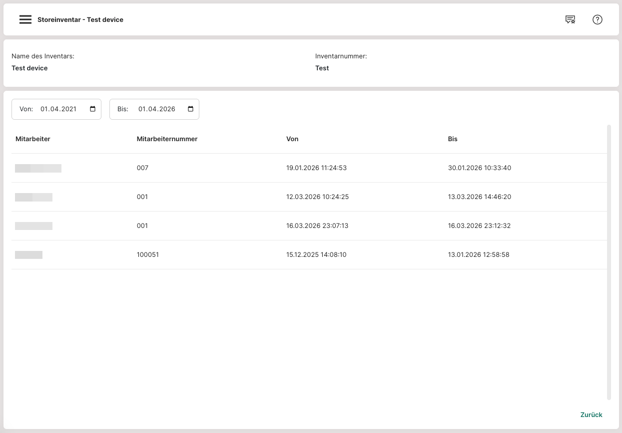Click the Von column header in table
The width and height of the screenshot is (622, 433).
click(292, 139)
